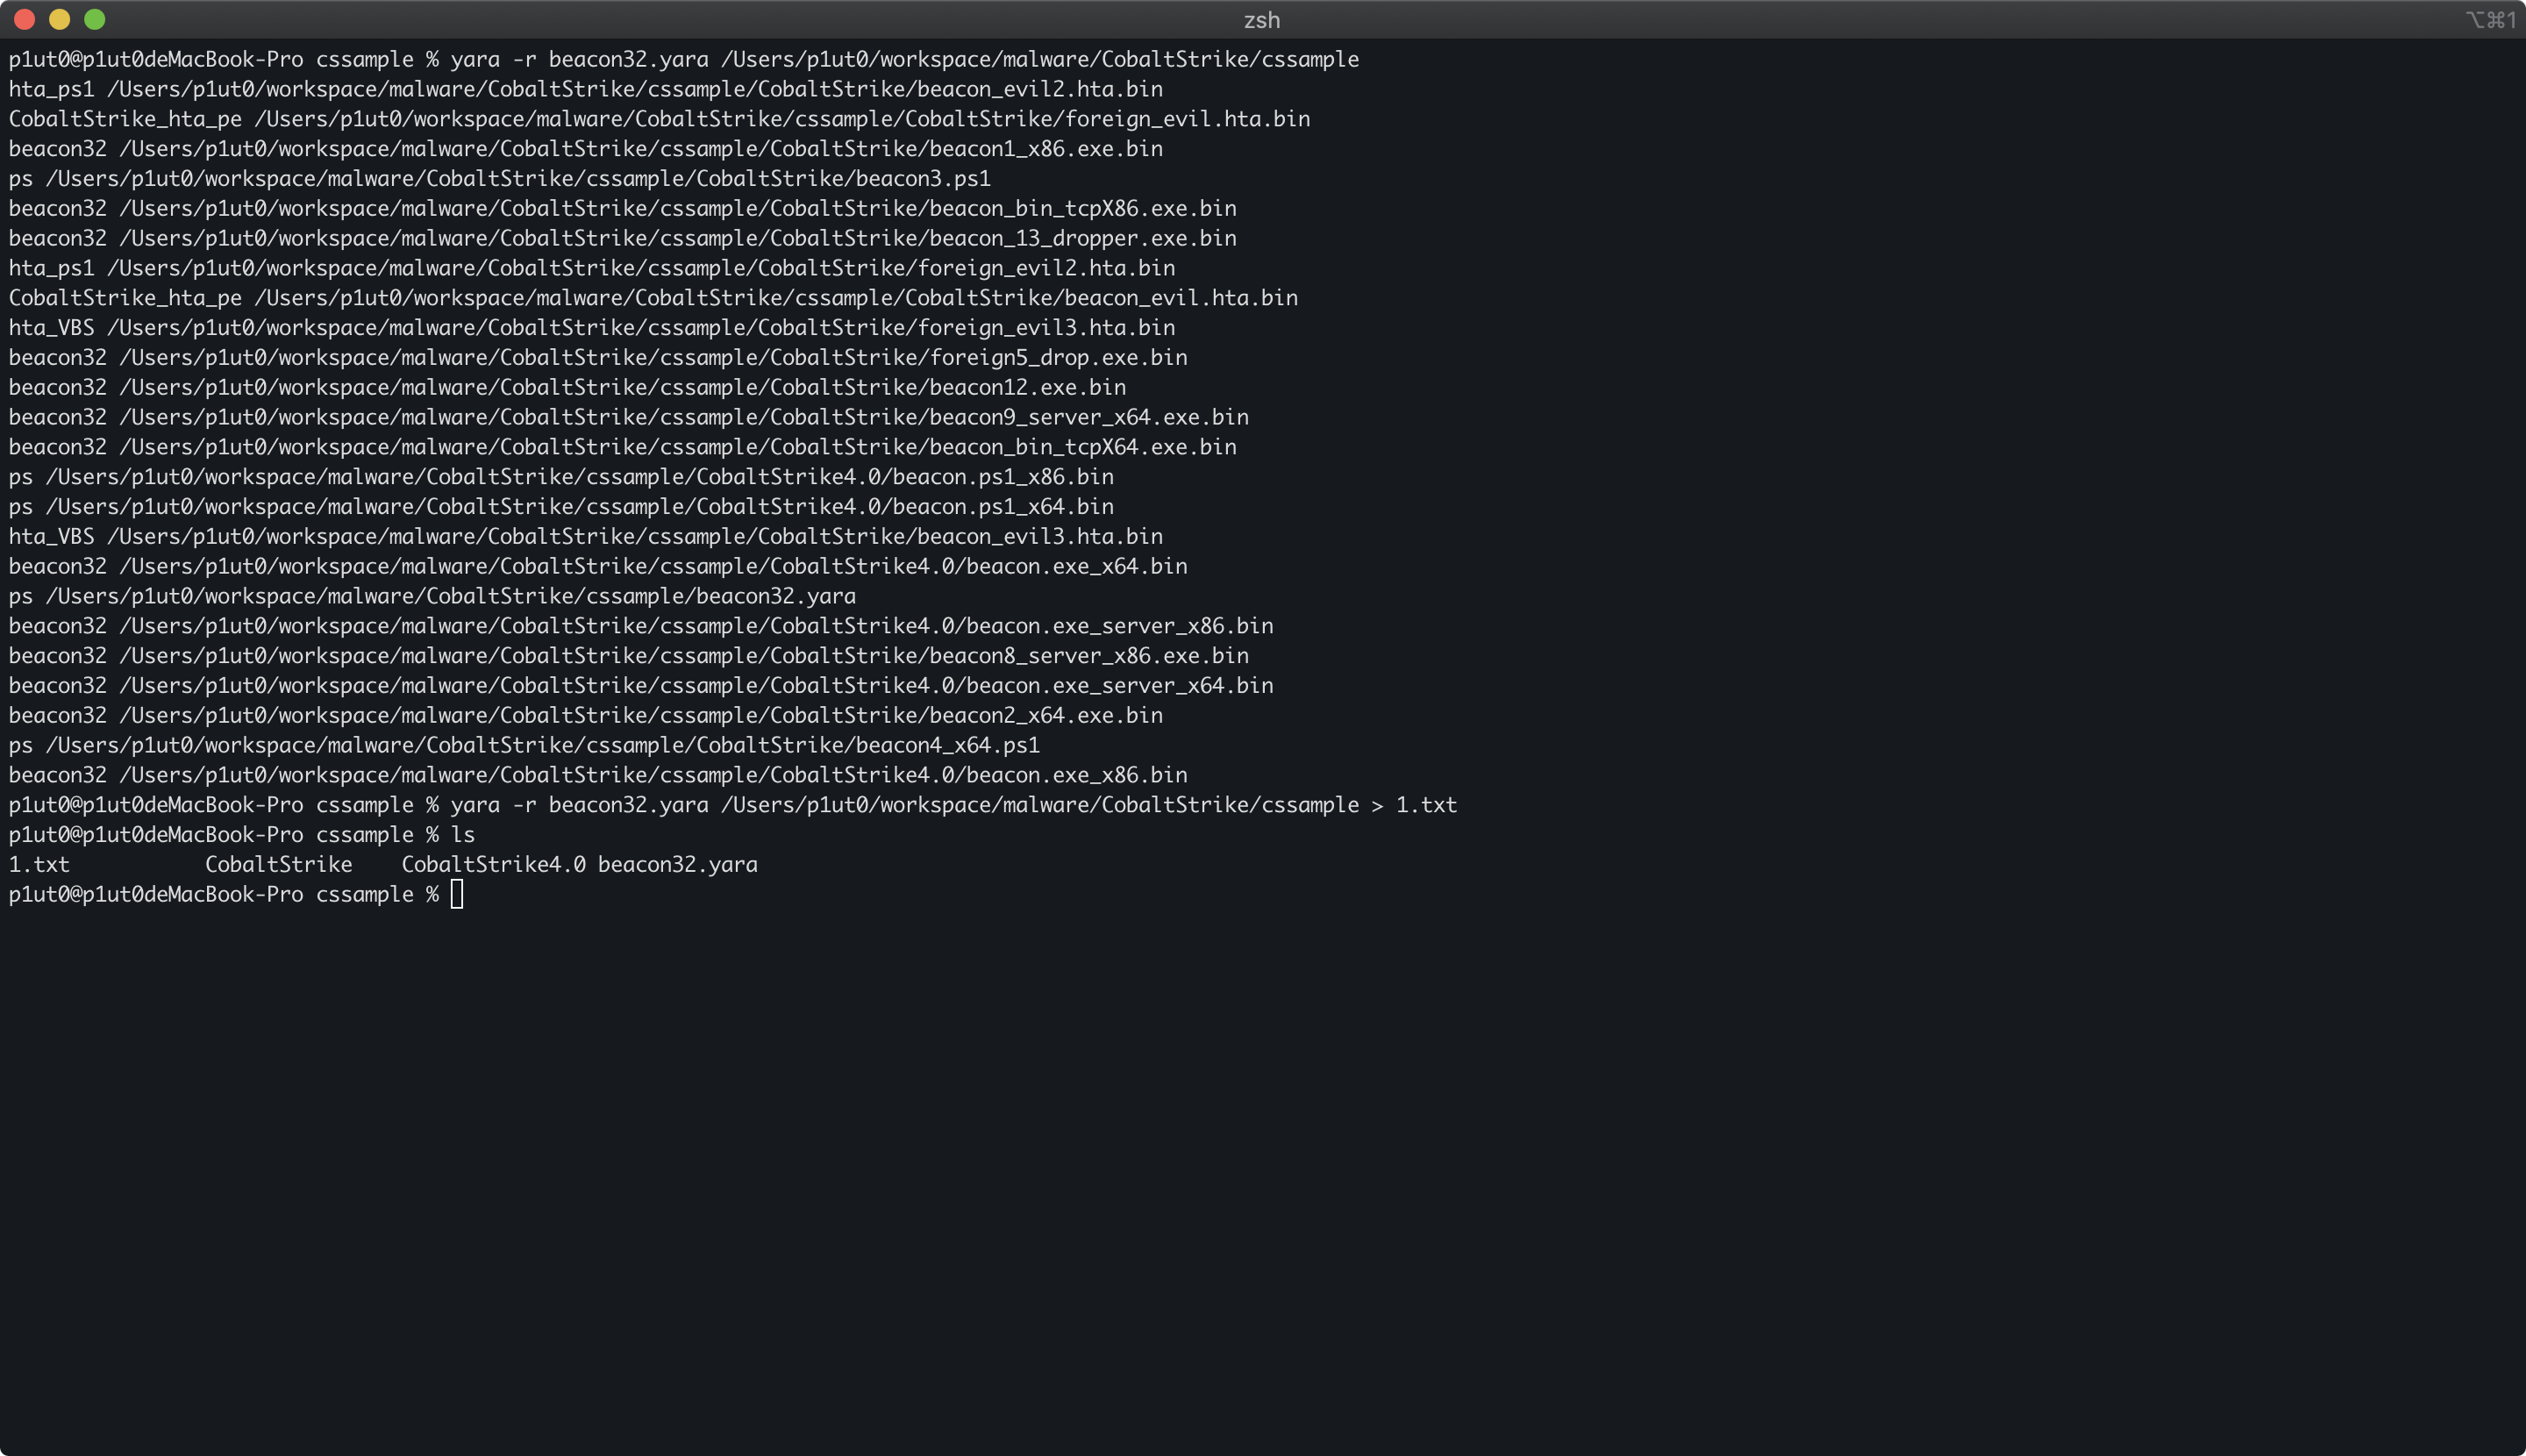
Task: Click the beacon_evil2.hta.bin result line
Action: coord(586,90)
